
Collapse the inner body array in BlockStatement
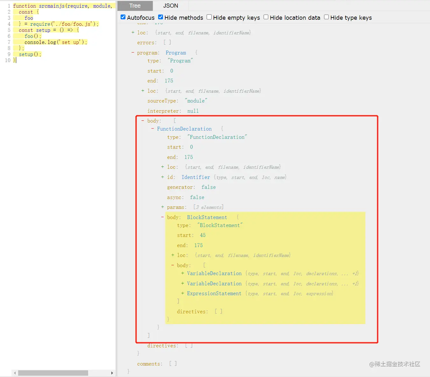tap(173, 265)
